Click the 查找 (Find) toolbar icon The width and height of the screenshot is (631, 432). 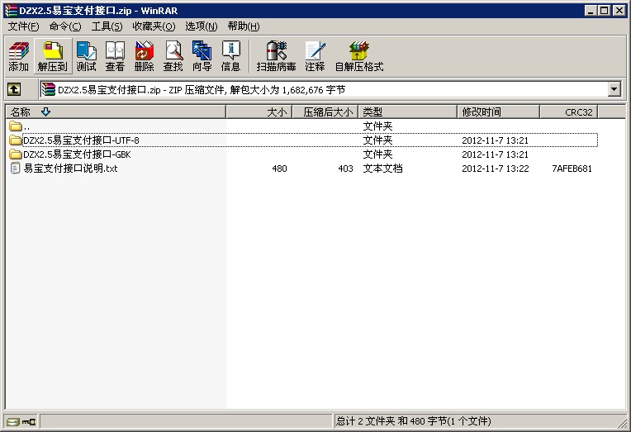pyautogui.click(x=173, y=56)
